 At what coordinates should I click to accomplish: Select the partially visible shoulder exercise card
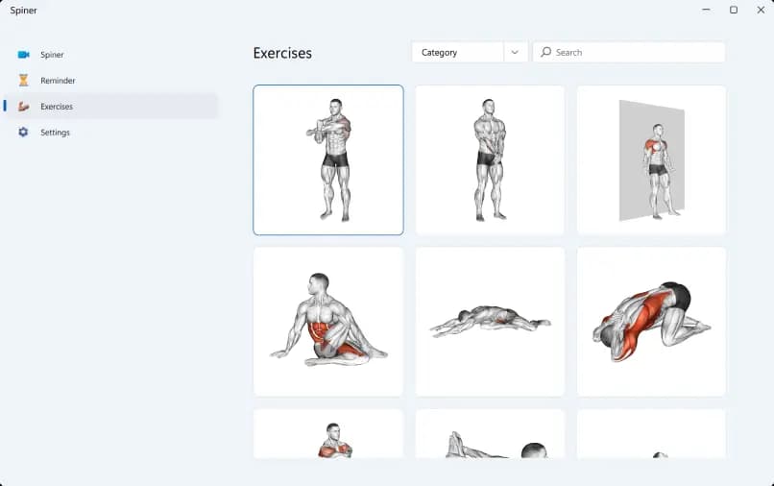tap(328, 433)
